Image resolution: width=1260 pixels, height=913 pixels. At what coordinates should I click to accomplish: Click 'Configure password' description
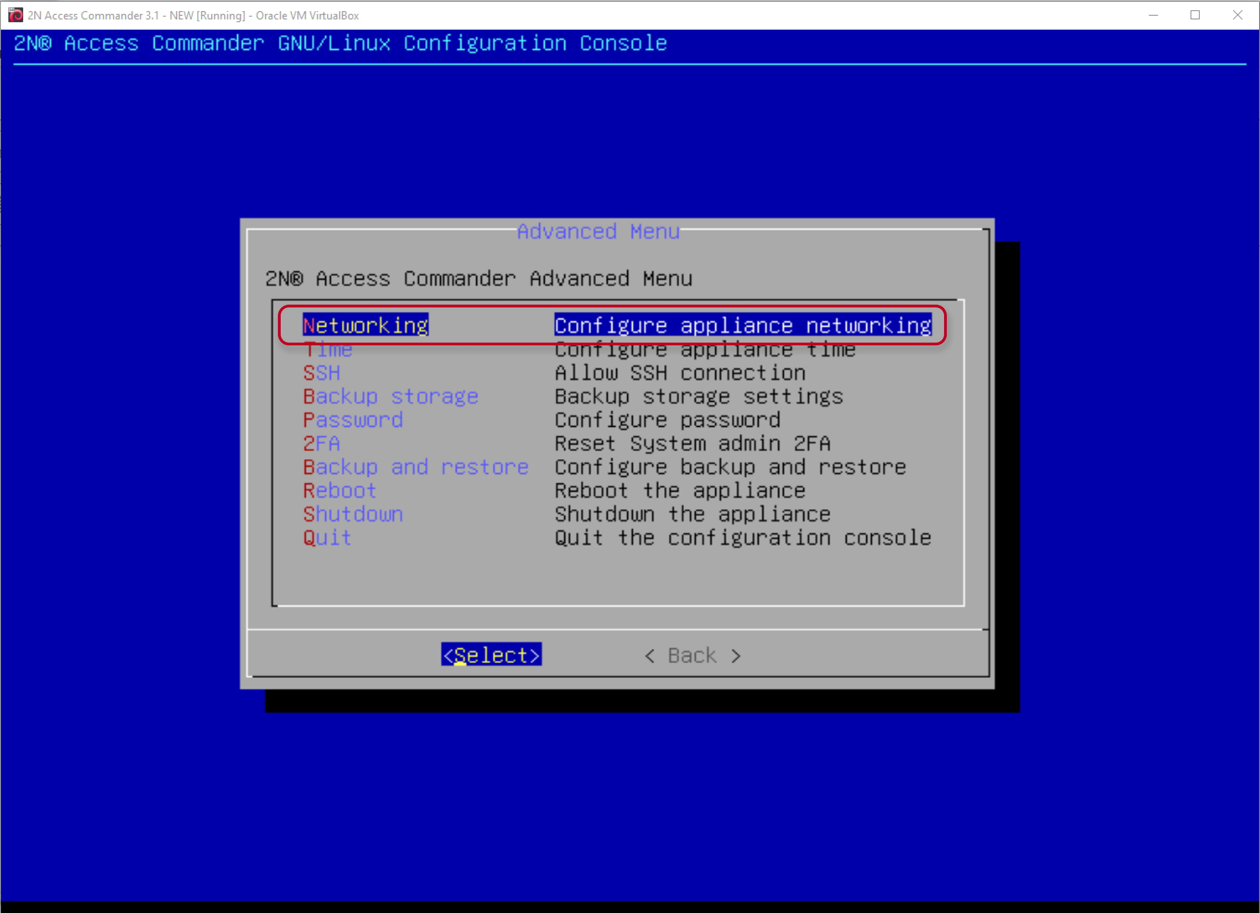tap(668, 420)
